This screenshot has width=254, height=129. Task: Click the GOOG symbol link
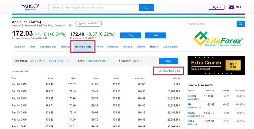[192, 96]
